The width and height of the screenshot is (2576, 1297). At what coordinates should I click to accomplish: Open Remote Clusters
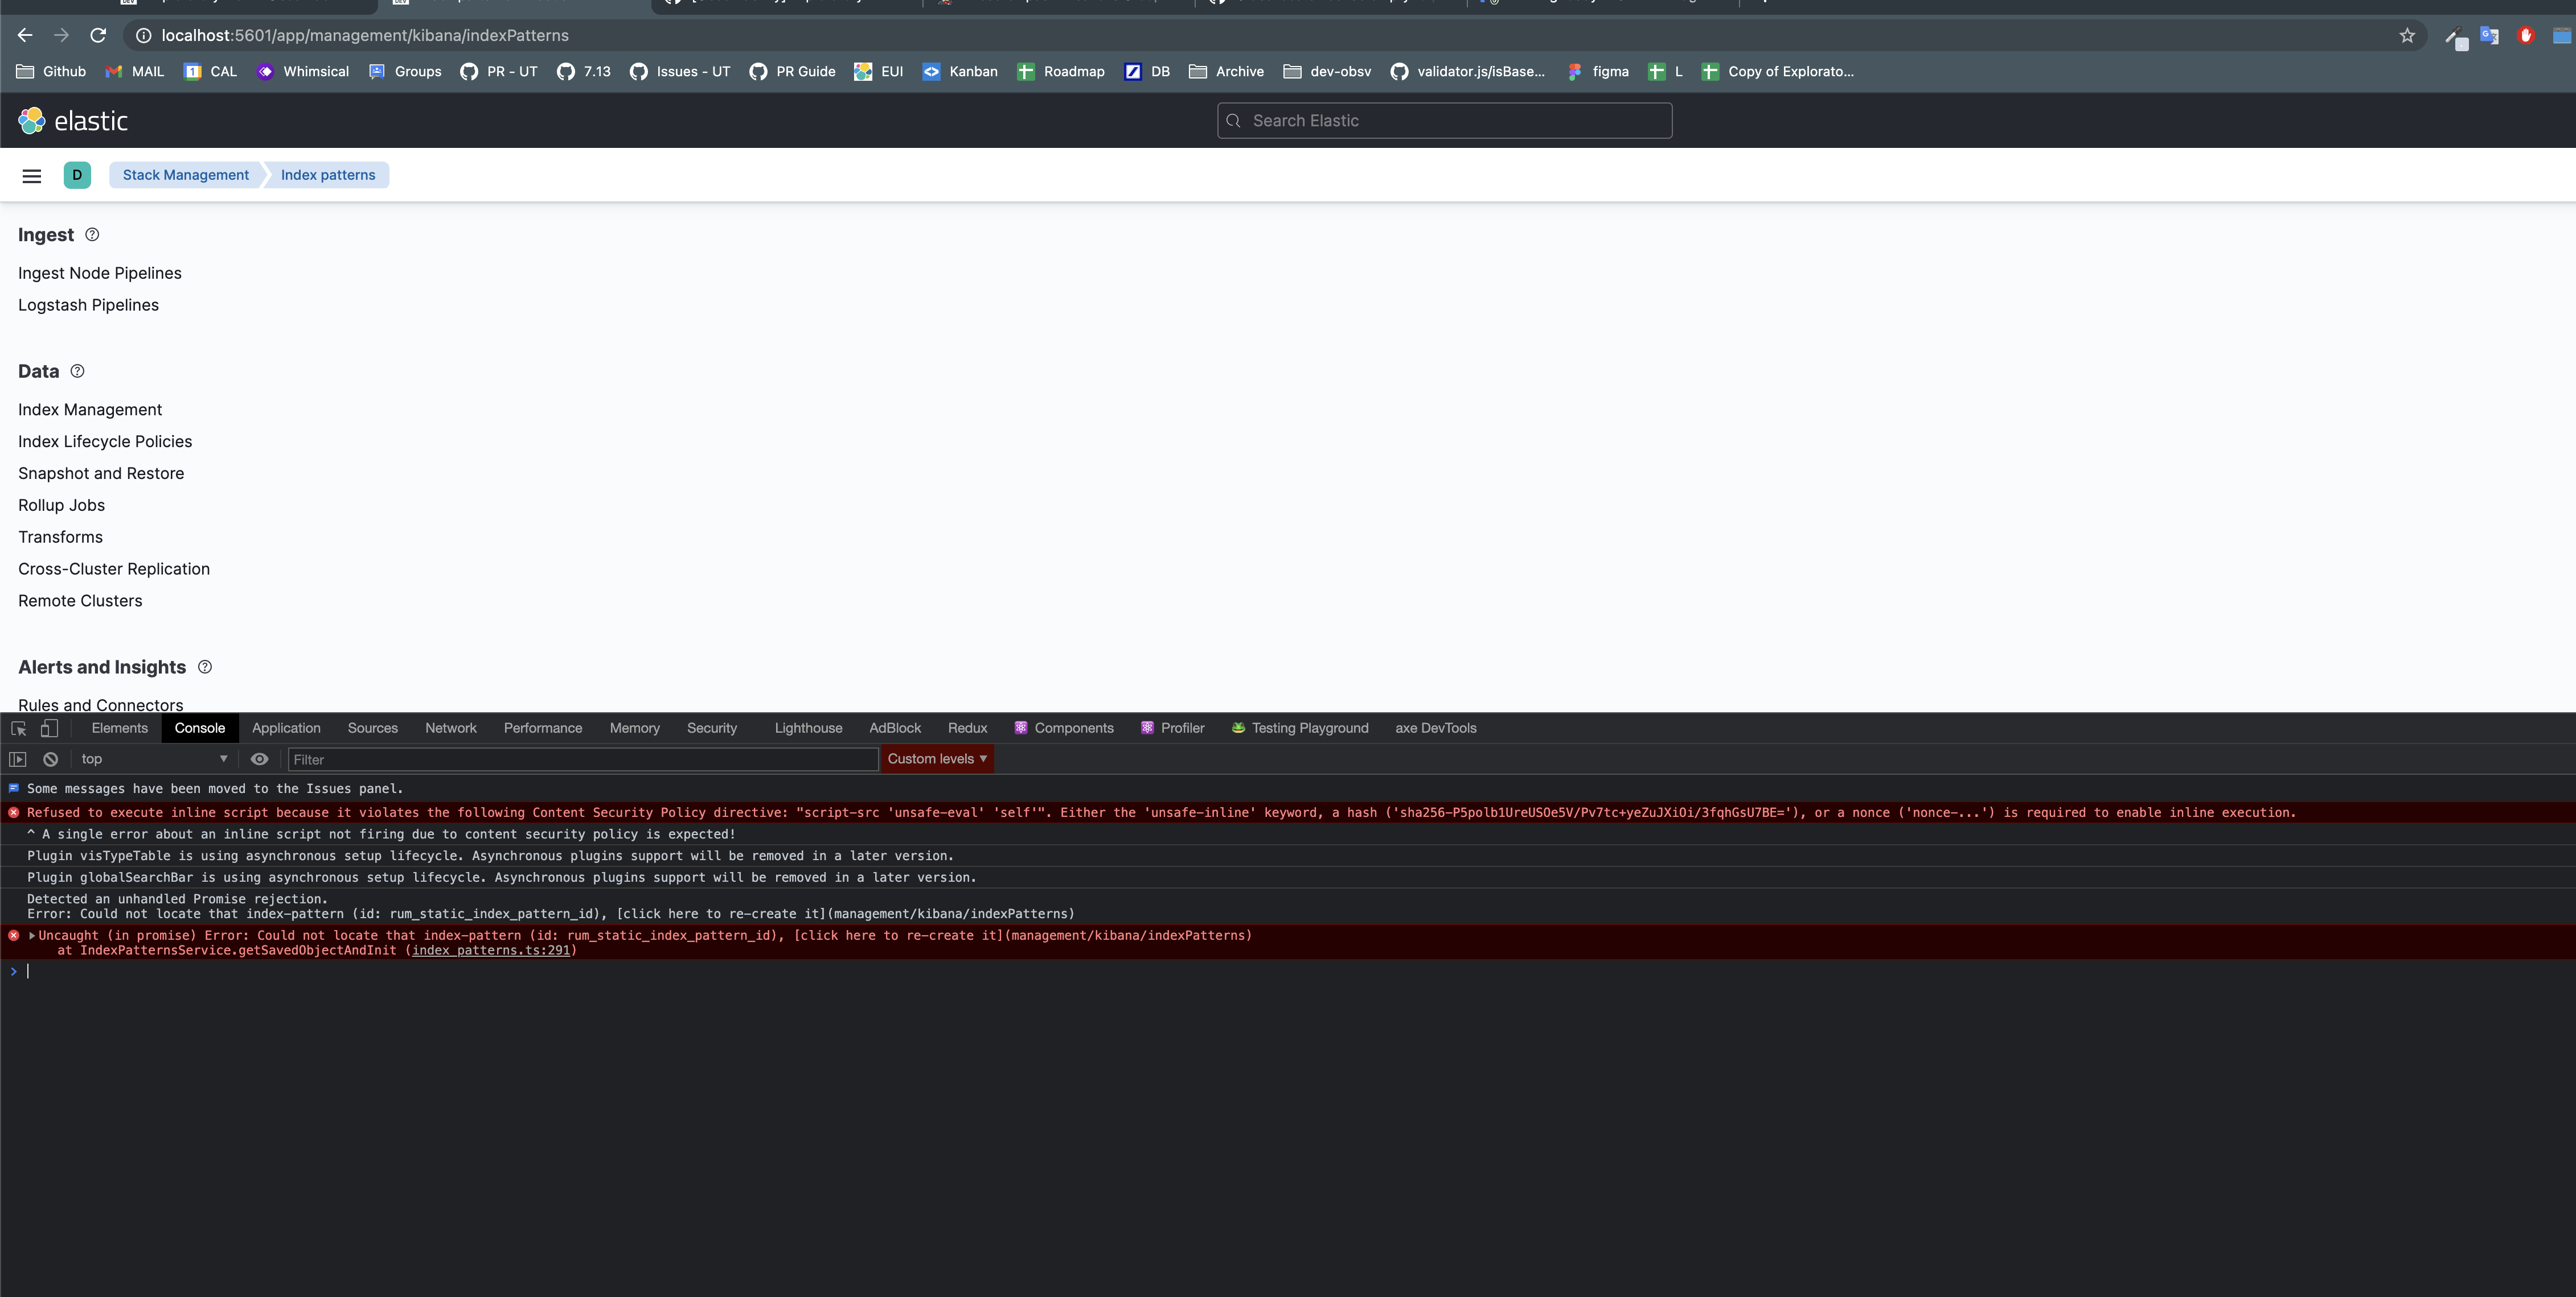click(x=80, y=601)
